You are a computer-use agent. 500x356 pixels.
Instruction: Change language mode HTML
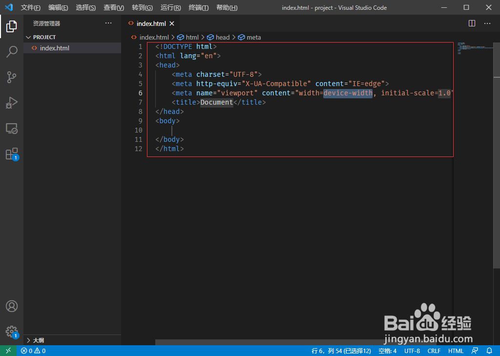click(456, 351)
